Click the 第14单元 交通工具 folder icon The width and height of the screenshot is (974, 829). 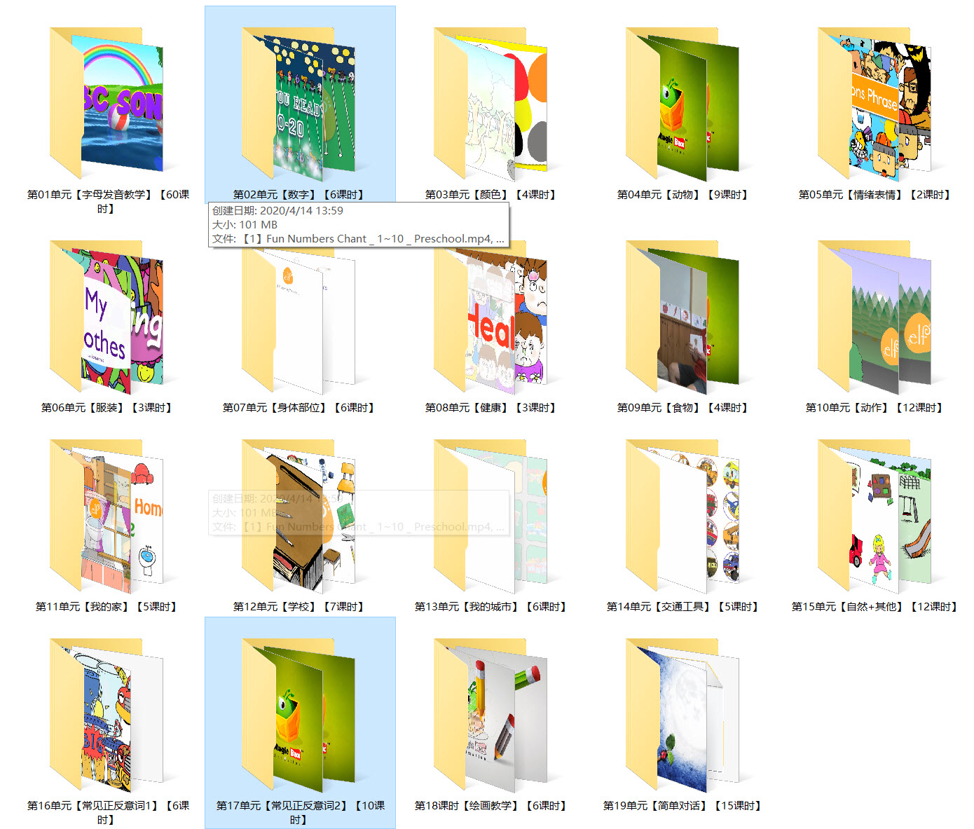coord(683,516)
